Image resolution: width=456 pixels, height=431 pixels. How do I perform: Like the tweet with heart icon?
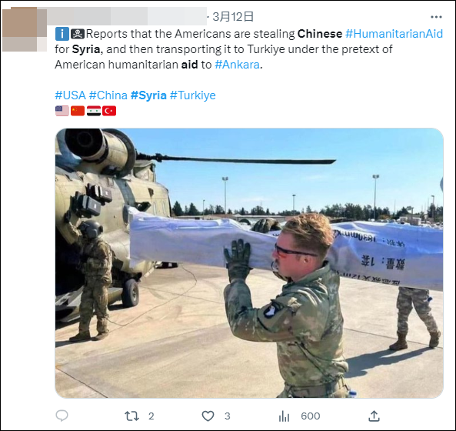tap(208, 416)
